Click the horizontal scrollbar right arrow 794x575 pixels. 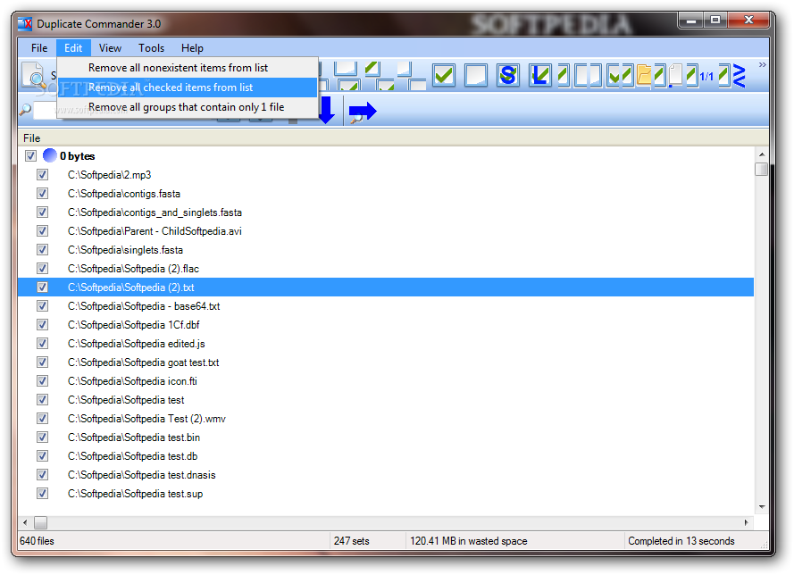(x=747, y=522)
